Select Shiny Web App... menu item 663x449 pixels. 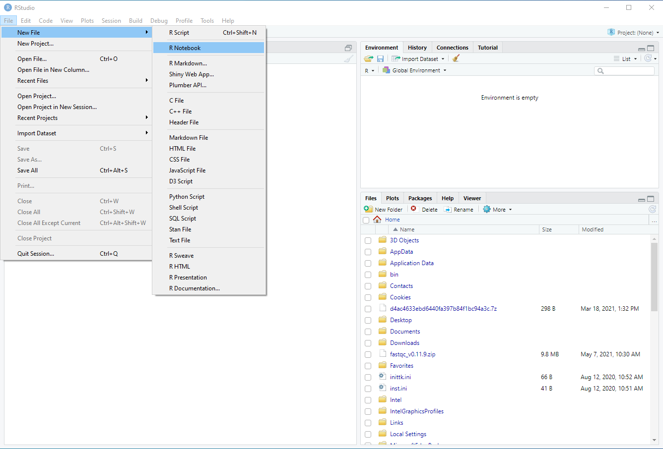point(208,74)
